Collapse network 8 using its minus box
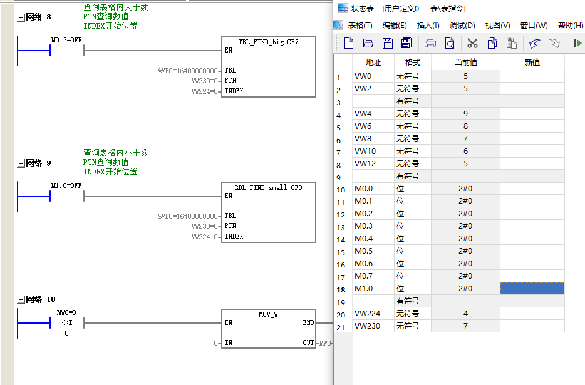 (21, 17)
